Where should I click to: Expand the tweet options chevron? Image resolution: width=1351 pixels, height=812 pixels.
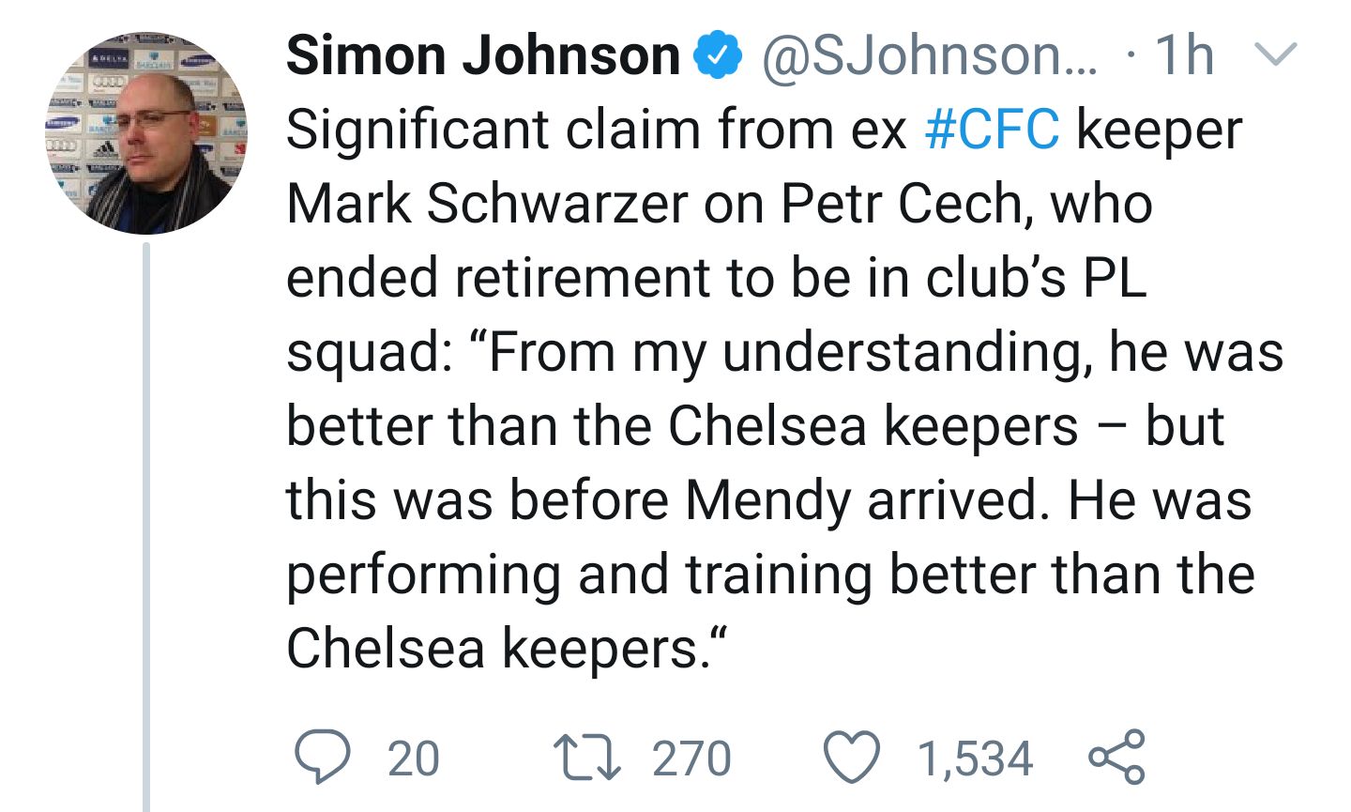1275,54
